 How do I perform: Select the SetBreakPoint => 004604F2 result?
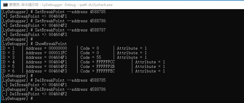point(34,25)
